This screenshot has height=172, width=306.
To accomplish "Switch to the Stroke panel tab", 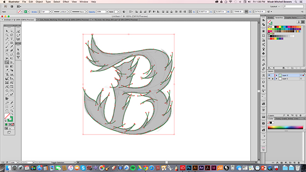I will (270, 18).
